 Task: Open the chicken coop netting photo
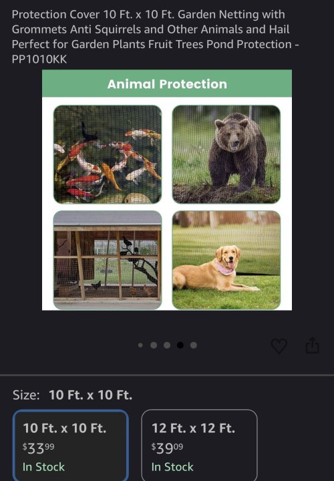pos(108,260)
